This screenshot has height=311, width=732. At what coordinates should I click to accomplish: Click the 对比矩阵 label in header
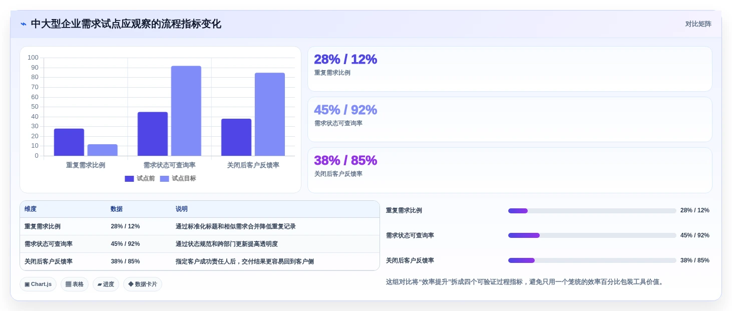(698, 24)
